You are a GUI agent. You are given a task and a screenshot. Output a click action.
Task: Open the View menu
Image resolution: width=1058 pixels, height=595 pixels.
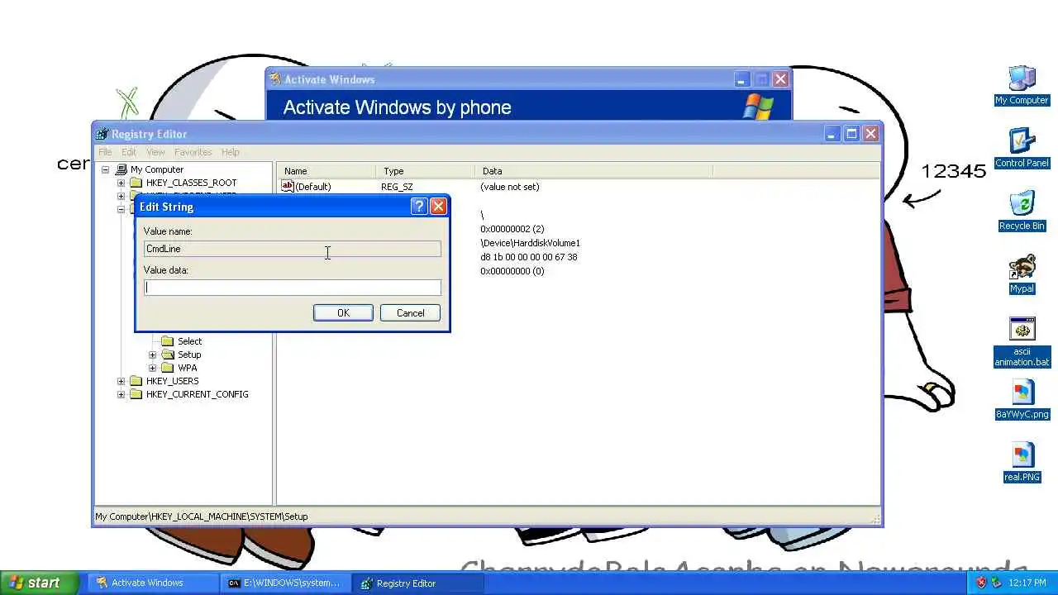155,152
